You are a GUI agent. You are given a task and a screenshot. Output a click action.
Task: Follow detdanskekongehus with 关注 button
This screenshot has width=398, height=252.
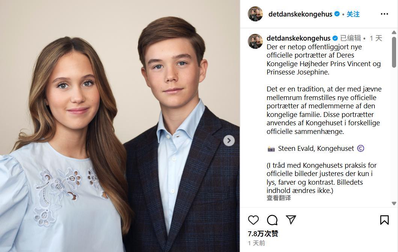point(353,14)
